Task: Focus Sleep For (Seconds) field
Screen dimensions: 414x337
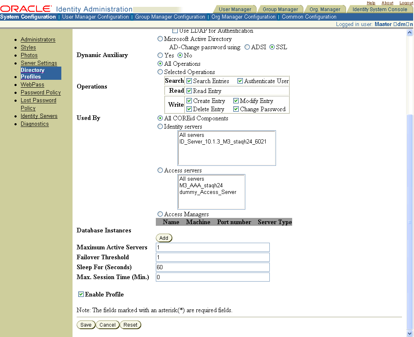Action: click(x=213, y=267)
